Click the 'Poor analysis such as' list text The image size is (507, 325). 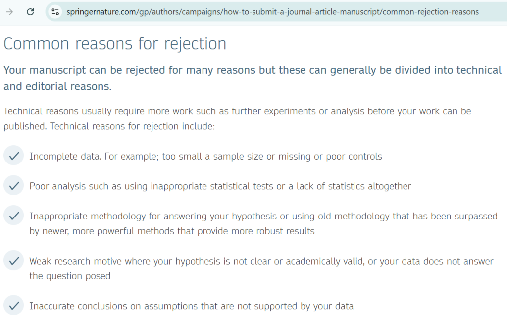tap(220, 186)
